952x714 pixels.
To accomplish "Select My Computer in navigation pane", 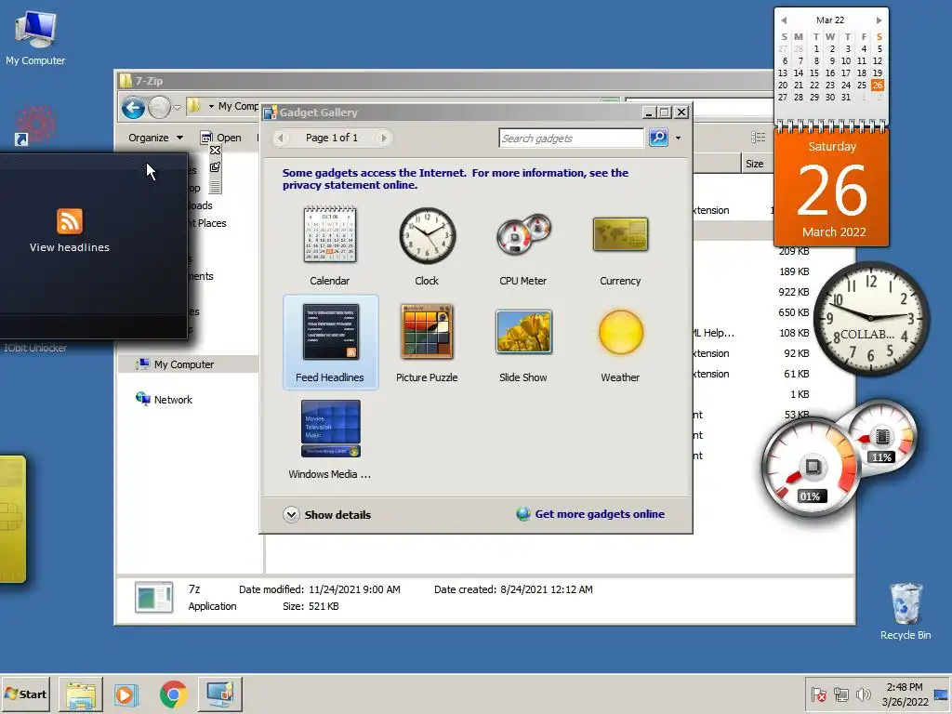I will [183, 364].
